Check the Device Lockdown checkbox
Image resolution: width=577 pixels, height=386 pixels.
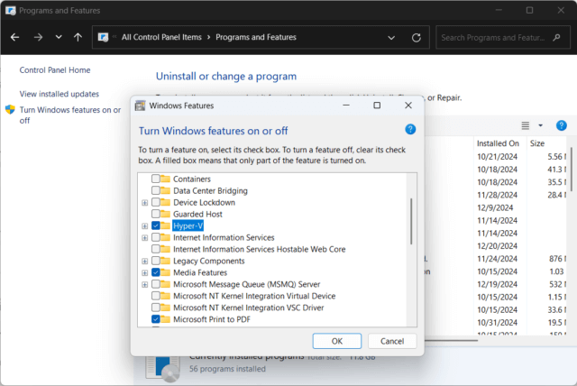pyautogui.click(x=156, y=202)
